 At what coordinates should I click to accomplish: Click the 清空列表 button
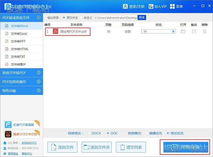pyautogui.click(x=131, y=147)
